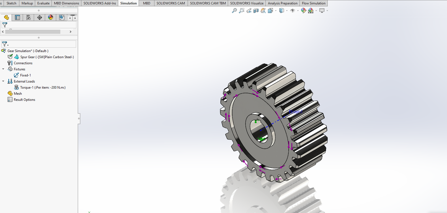Click upper tree filter funnel icon

[x=5, y=25]
